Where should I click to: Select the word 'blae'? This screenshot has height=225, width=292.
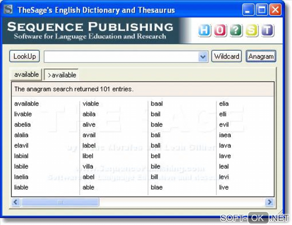coord(157,187)
